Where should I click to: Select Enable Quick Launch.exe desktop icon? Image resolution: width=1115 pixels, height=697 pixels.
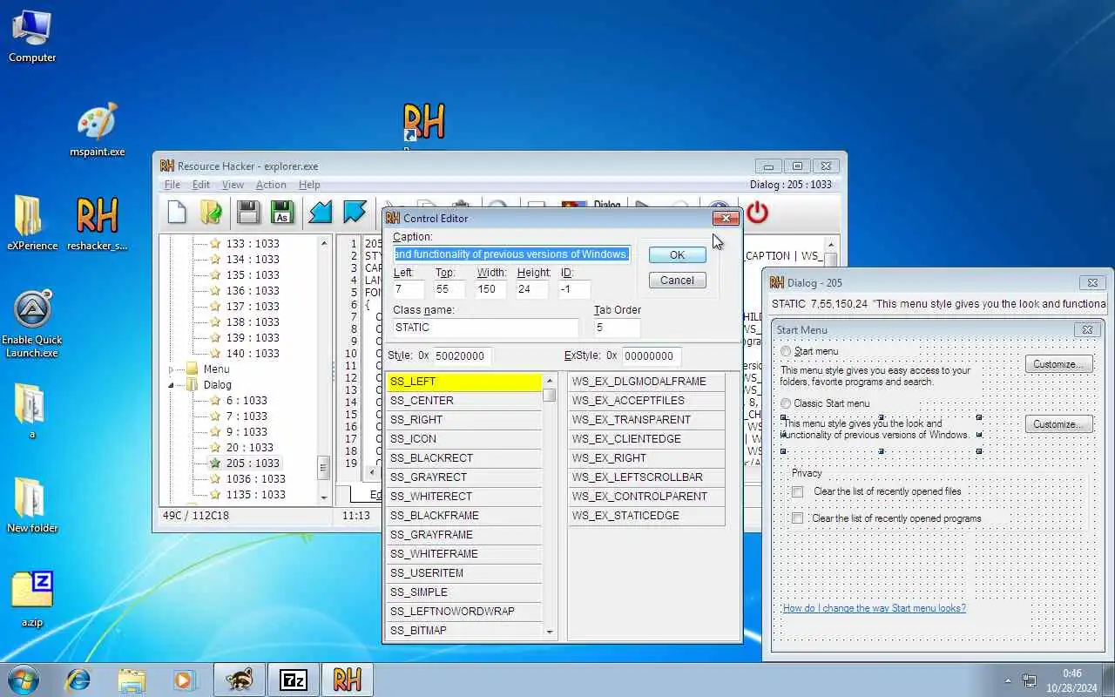(32, 324)
